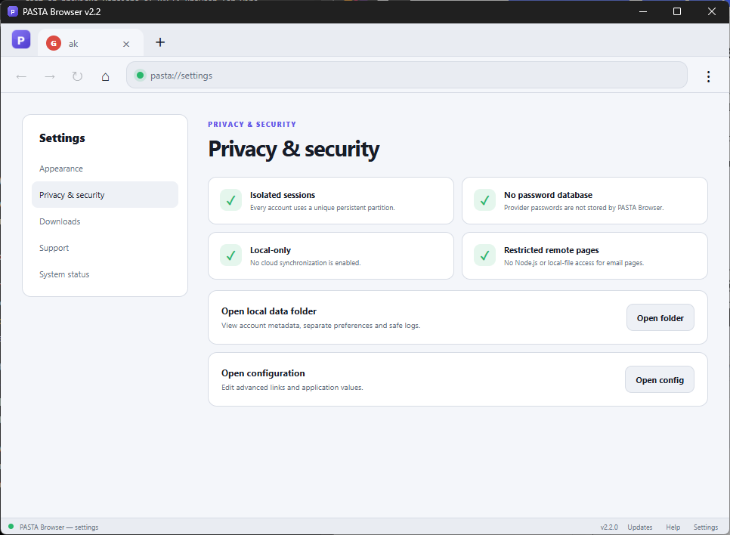Click 'Open configuration' heading

[263, 373]
